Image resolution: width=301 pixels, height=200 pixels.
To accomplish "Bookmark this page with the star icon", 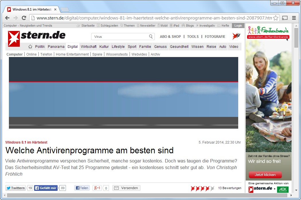I will [275, 18].
